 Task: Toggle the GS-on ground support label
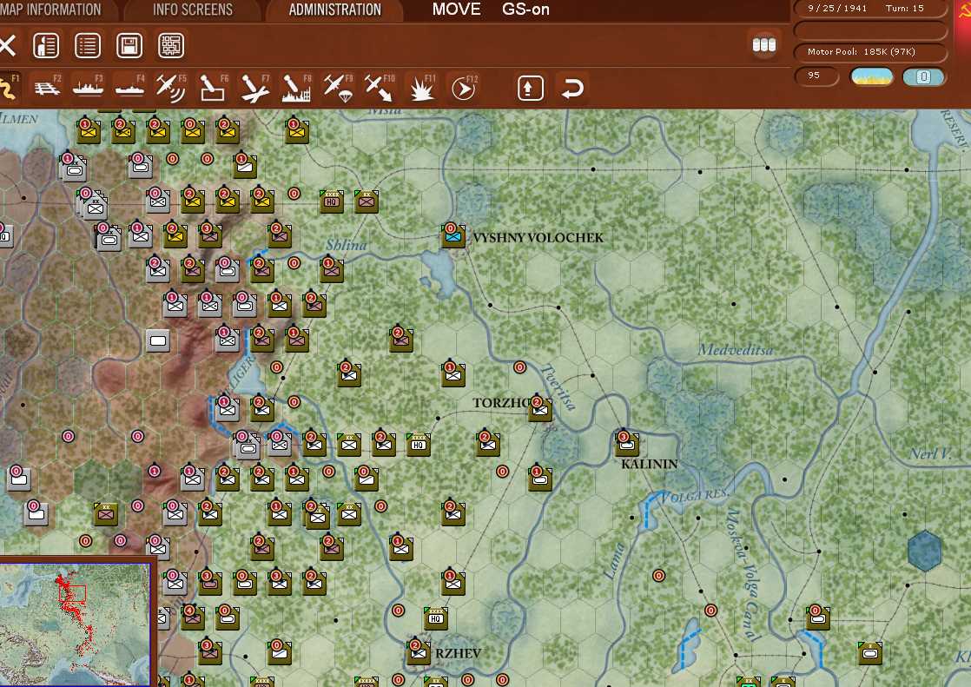click(525, 10)
